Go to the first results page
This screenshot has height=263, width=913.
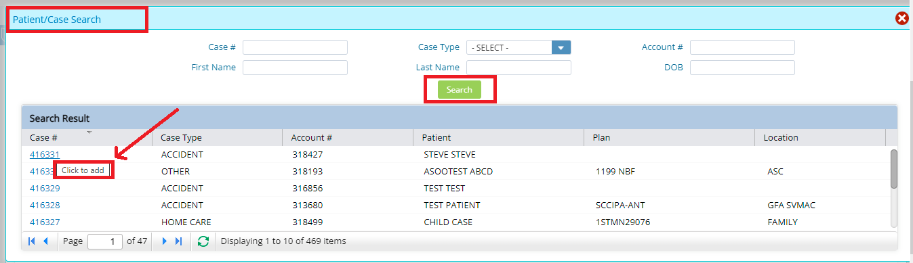32,241
